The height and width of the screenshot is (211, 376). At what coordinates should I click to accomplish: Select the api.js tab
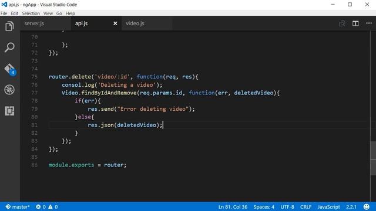pyautogui.click(x=96, y=23)
